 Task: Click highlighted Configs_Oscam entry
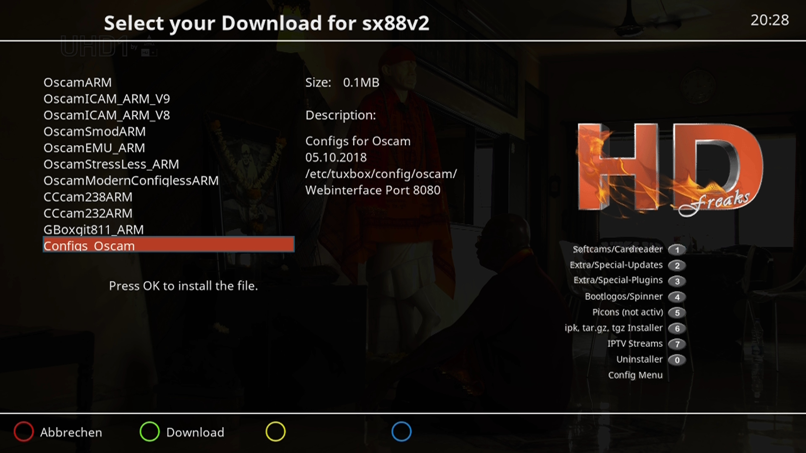point(168,245)
